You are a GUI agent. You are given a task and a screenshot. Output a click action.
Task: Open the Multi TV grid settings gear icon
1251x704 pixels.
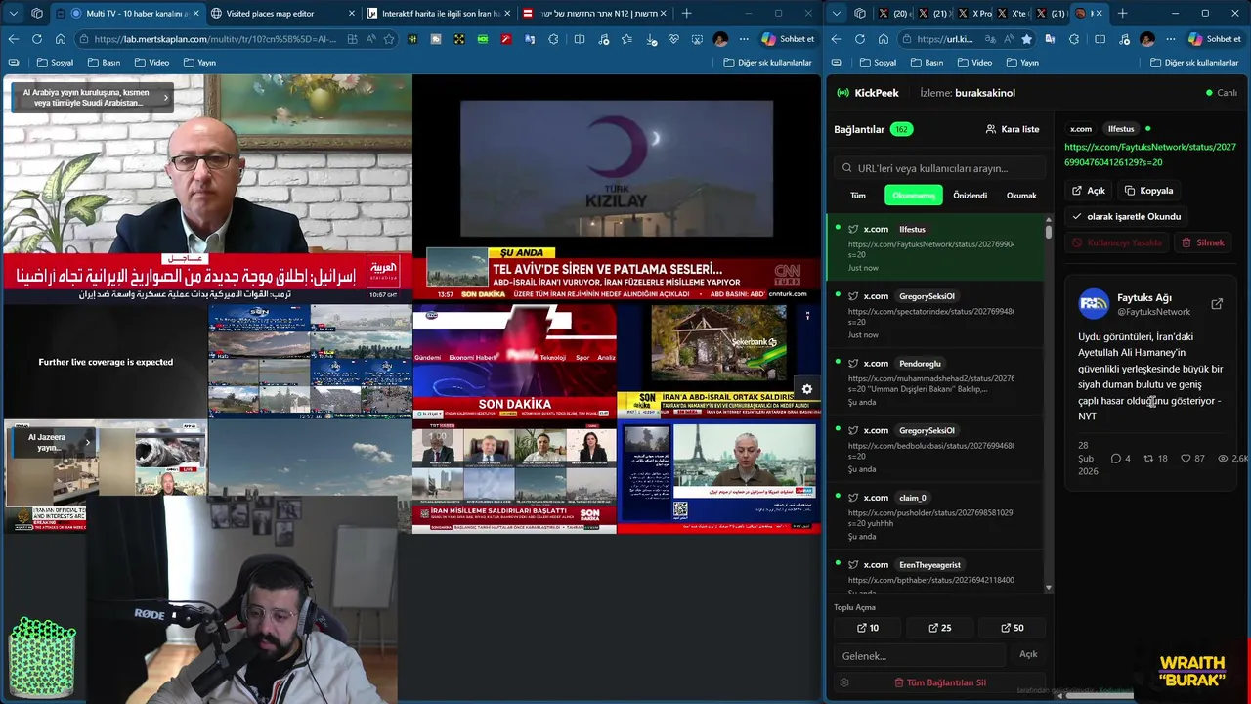pyautogui.click(x=807, y=389)
